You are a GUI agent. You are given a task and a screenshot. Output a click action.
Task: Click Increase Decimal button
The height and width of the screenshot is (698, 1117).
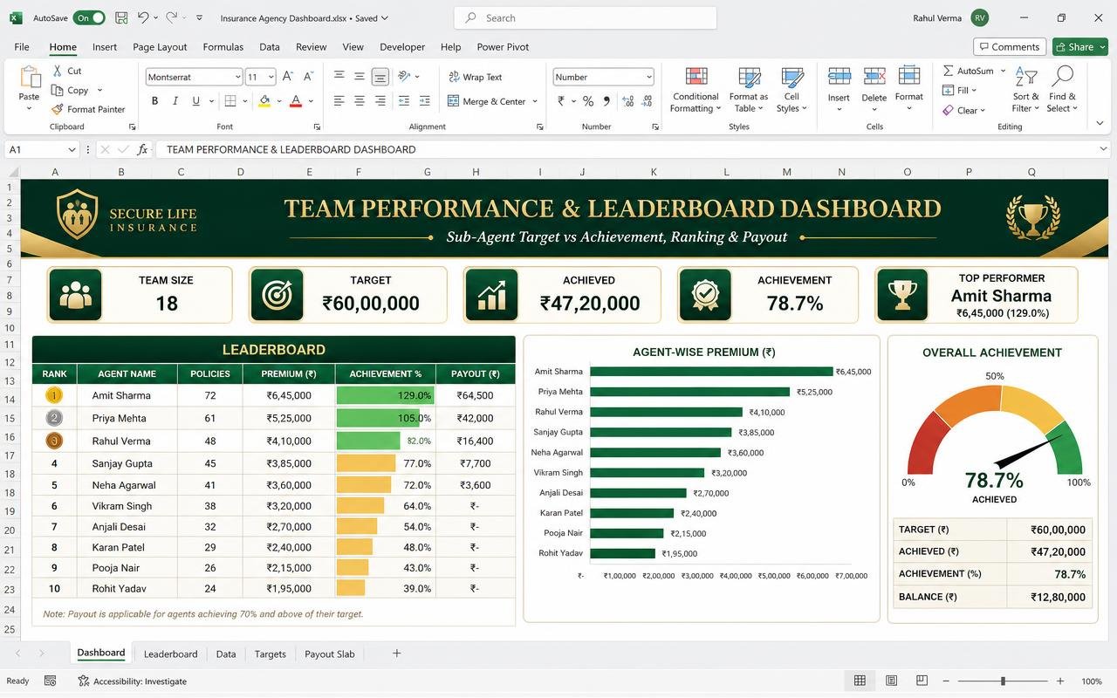627,101
